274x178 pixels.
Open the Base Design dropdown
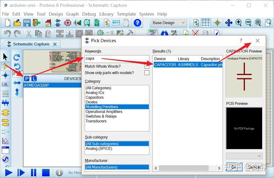[169, 23]
